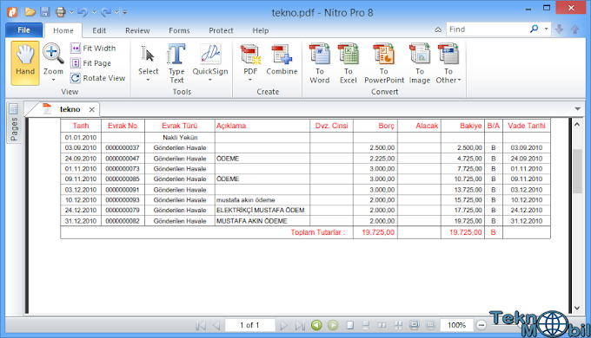
Task: Toggle full screen monitor view
Action: coord(414,325)
